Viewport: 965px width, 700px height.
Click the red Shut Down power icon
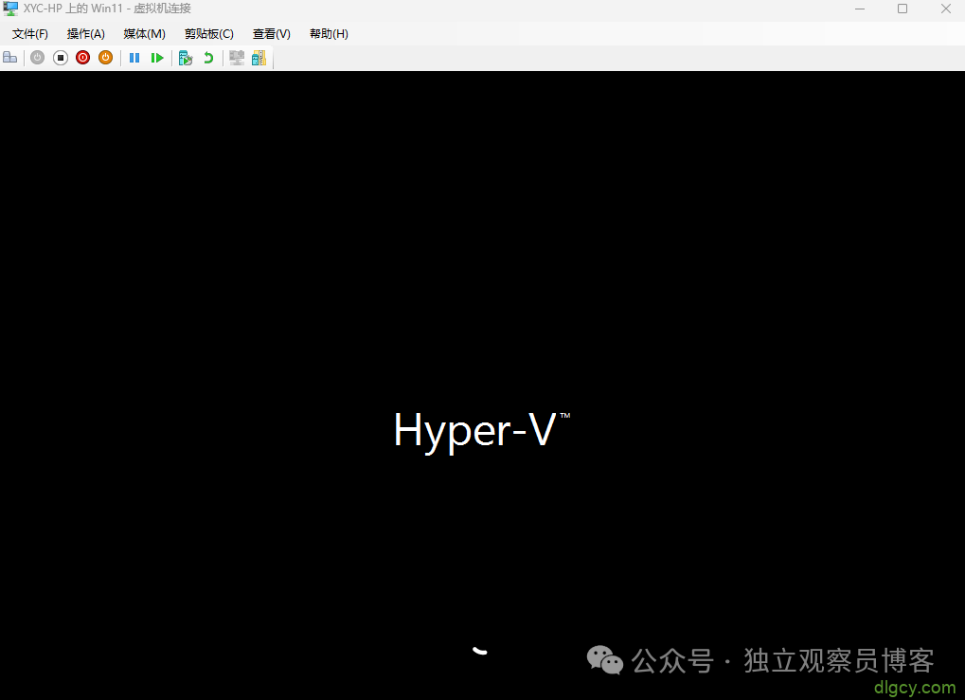click(x=82, y=57)
